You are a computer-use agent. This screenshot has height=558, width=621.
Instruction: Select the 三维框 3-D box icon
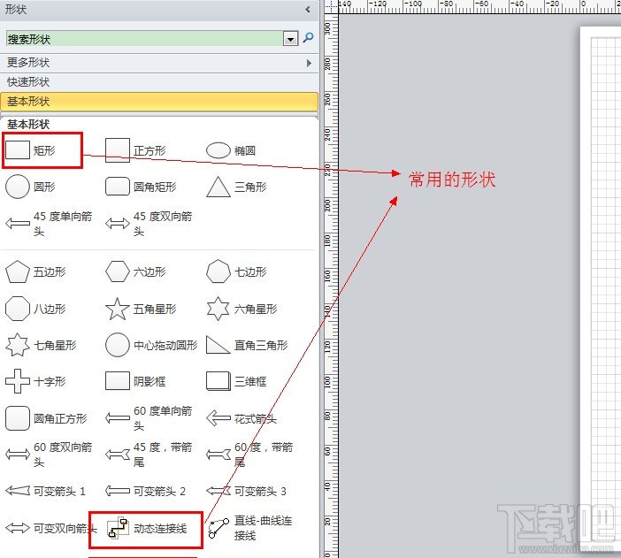tap(218, 381)
